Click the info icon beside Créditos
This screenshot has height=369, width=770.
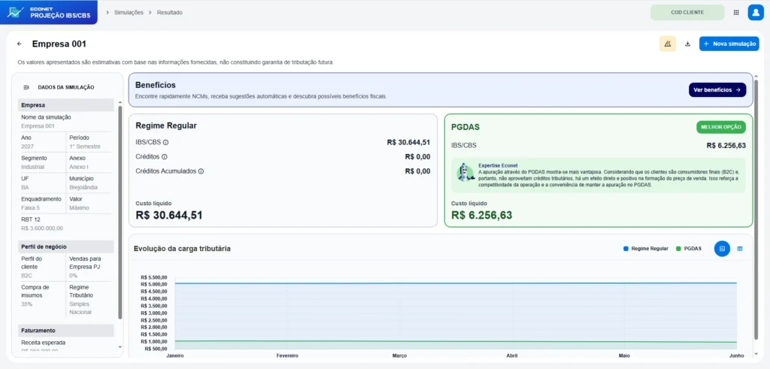click(164, 157)
